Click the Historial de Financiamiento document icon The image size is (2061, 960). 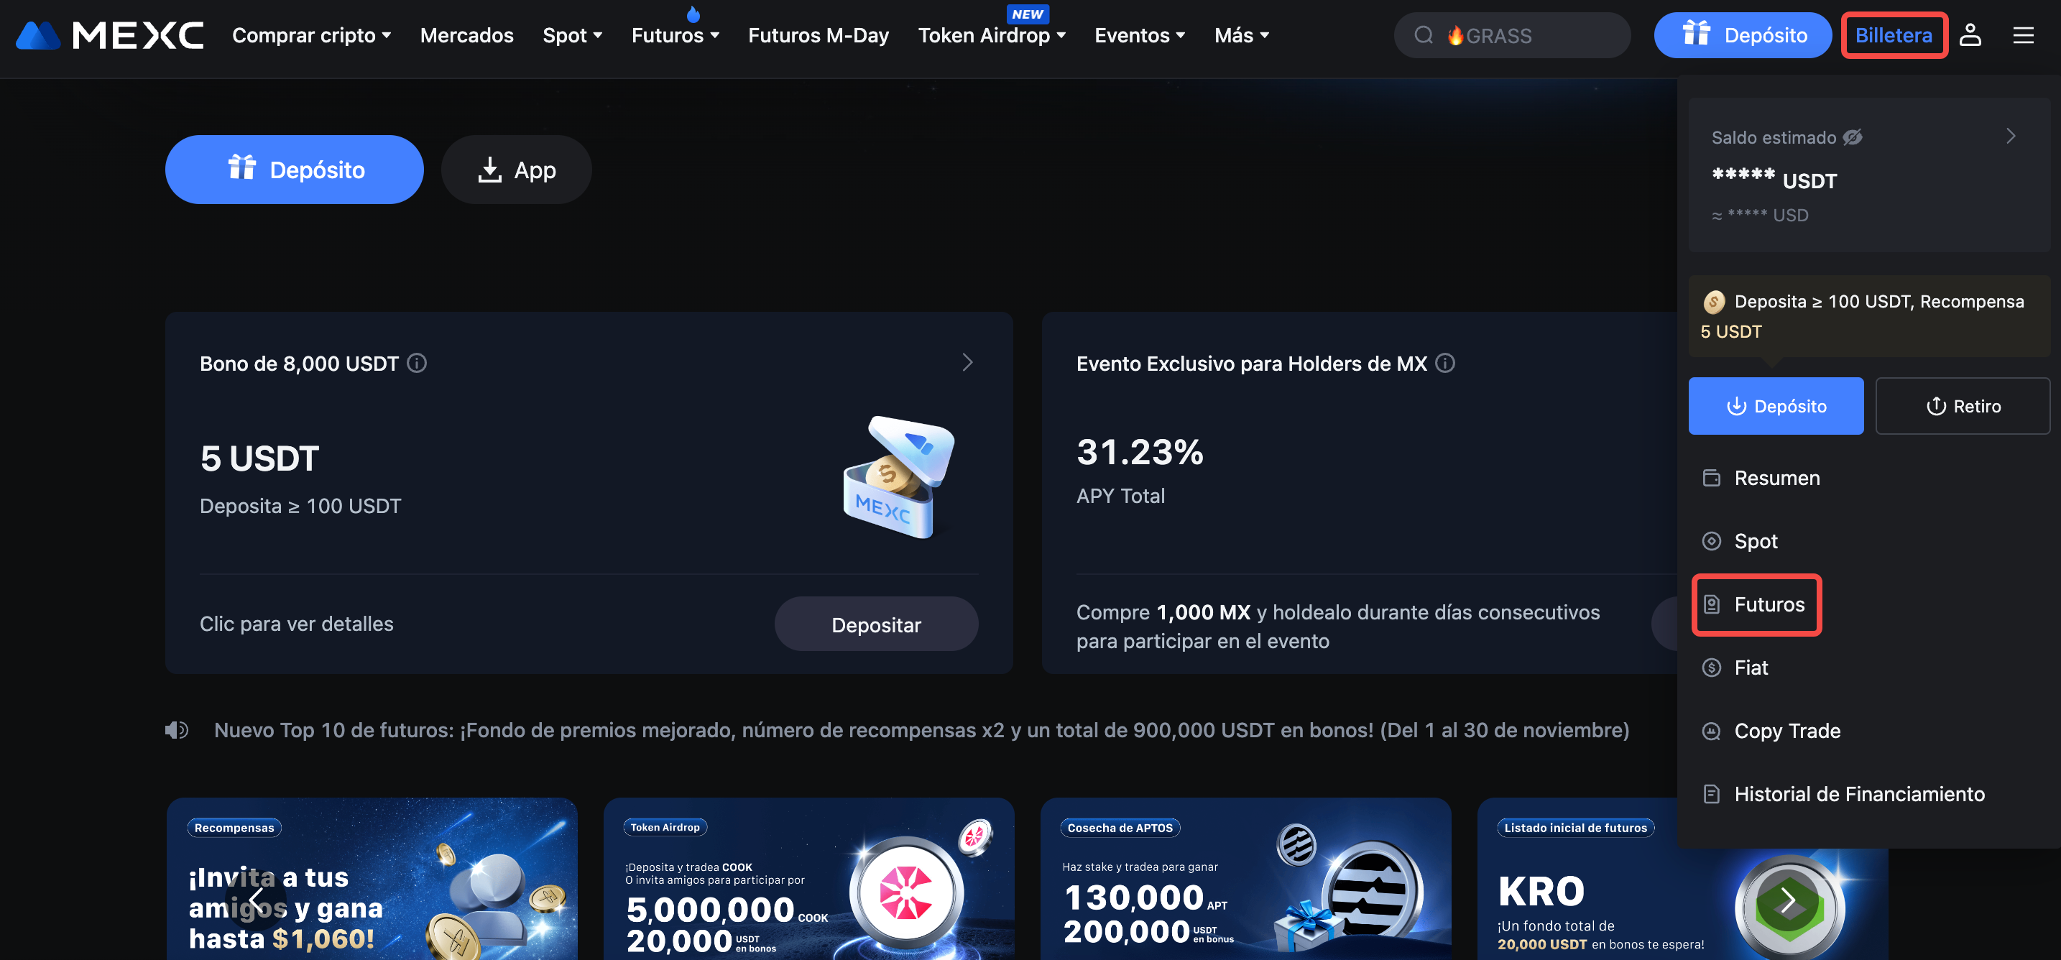pyautogui.click(x=1711, y=793)
